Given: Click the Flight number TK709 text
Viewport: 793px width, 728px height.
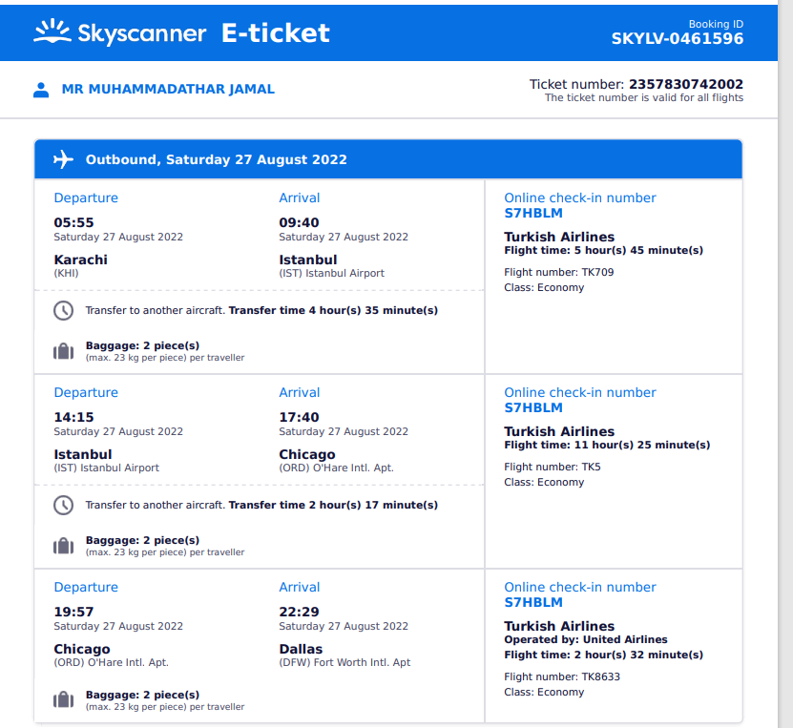Looking at the screenshot, I should 558,273.
